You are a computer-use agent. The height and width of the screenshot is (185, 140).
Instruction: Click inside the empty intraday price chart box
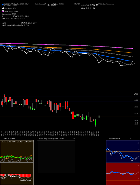[x=56, y=157]
